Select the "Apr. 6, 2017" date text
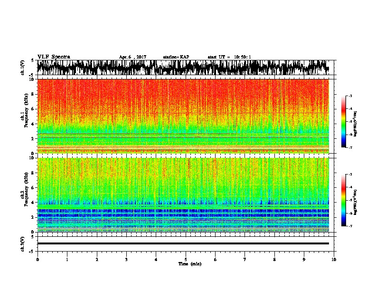 (x=132, y=57)
